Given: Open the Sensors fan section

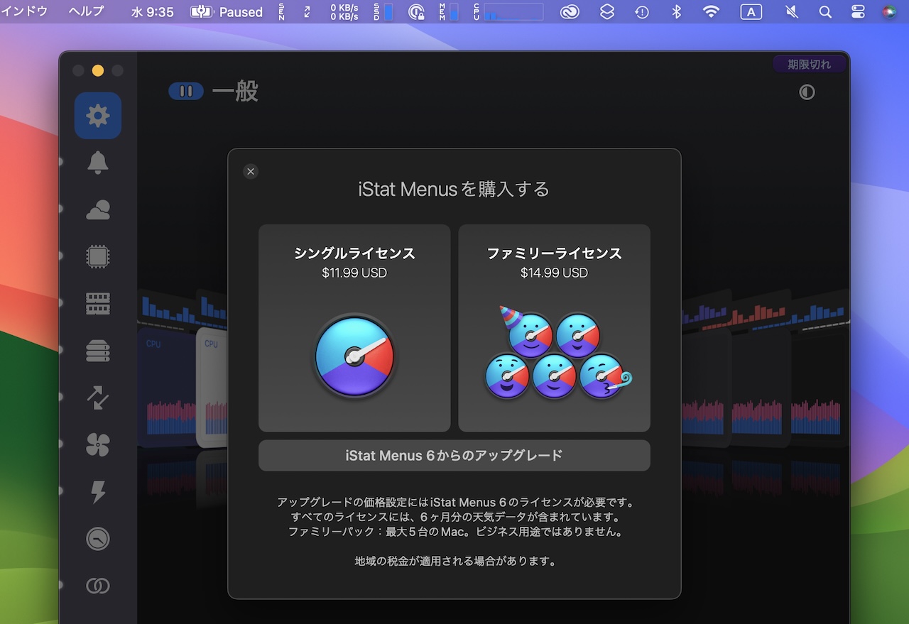Looking at the screenshot, I should click(x=98, y=445).
